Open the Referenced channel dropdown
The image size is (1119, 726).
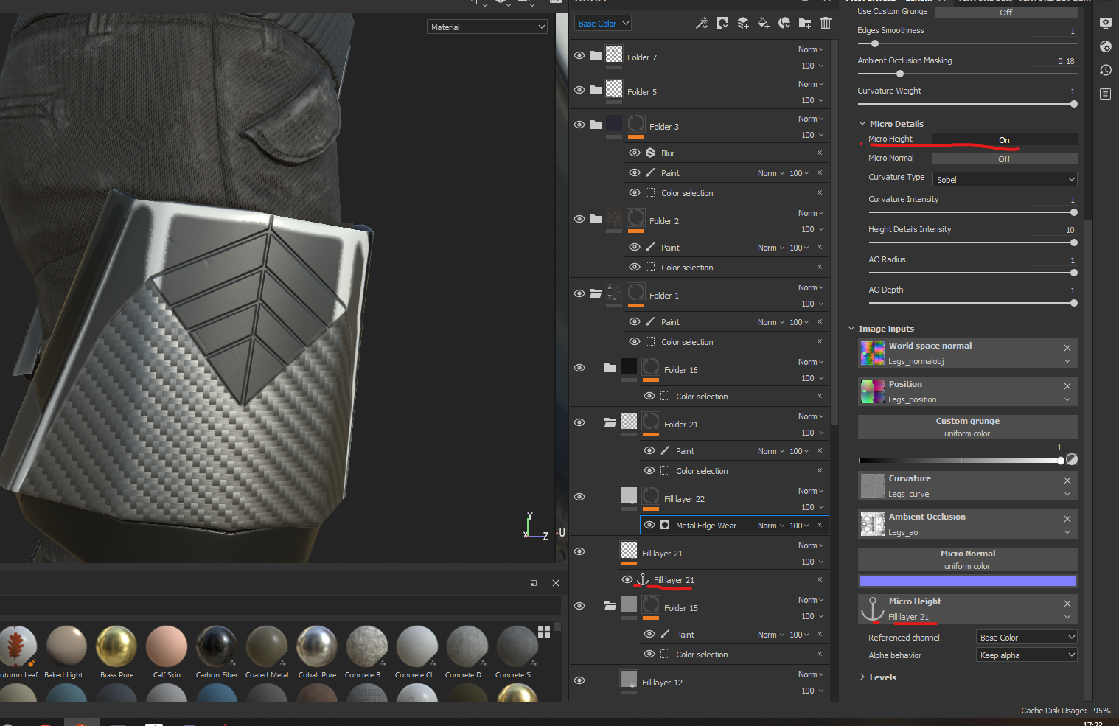(x=1027, y=637)
